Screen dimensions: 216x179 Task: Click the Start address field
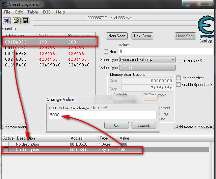click(147, 81)
